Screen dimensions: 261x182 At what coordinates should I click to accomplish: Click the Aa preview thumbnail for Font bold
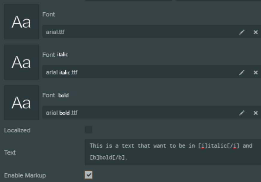pyautogui.click(x=22, y=103)
